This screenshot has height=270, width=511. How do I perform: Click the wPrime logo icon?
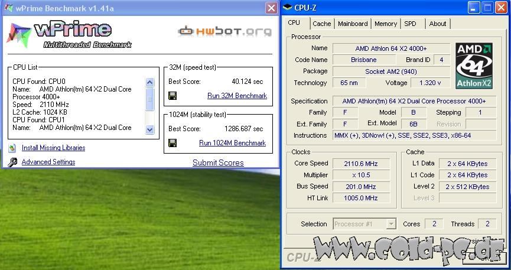click(19, 35)
